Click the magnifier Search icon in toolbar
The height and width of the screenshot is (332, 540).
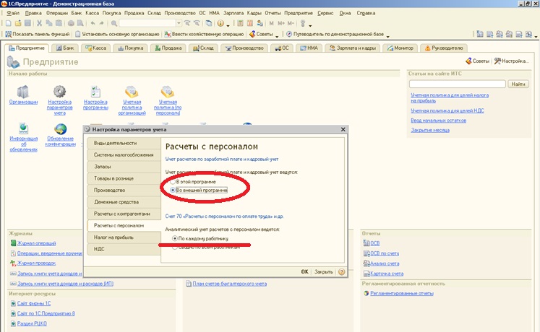point(114,23)
